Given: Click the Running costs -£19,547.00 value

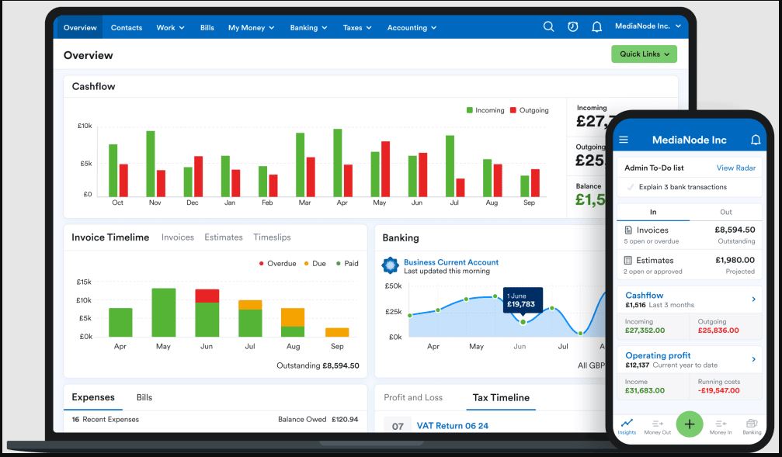Looking at the screenshot, I should point(718,390).
